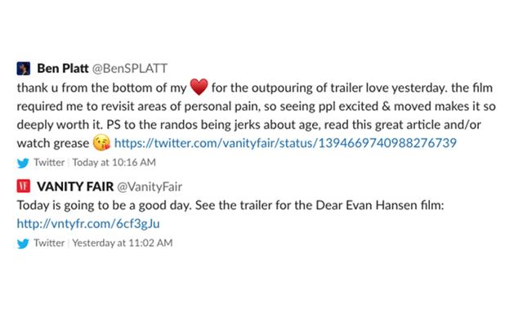The height and width of the screenshot is (314, 523).
Task: Click the 'Today is going to be a good day' text
Action: 105,205
